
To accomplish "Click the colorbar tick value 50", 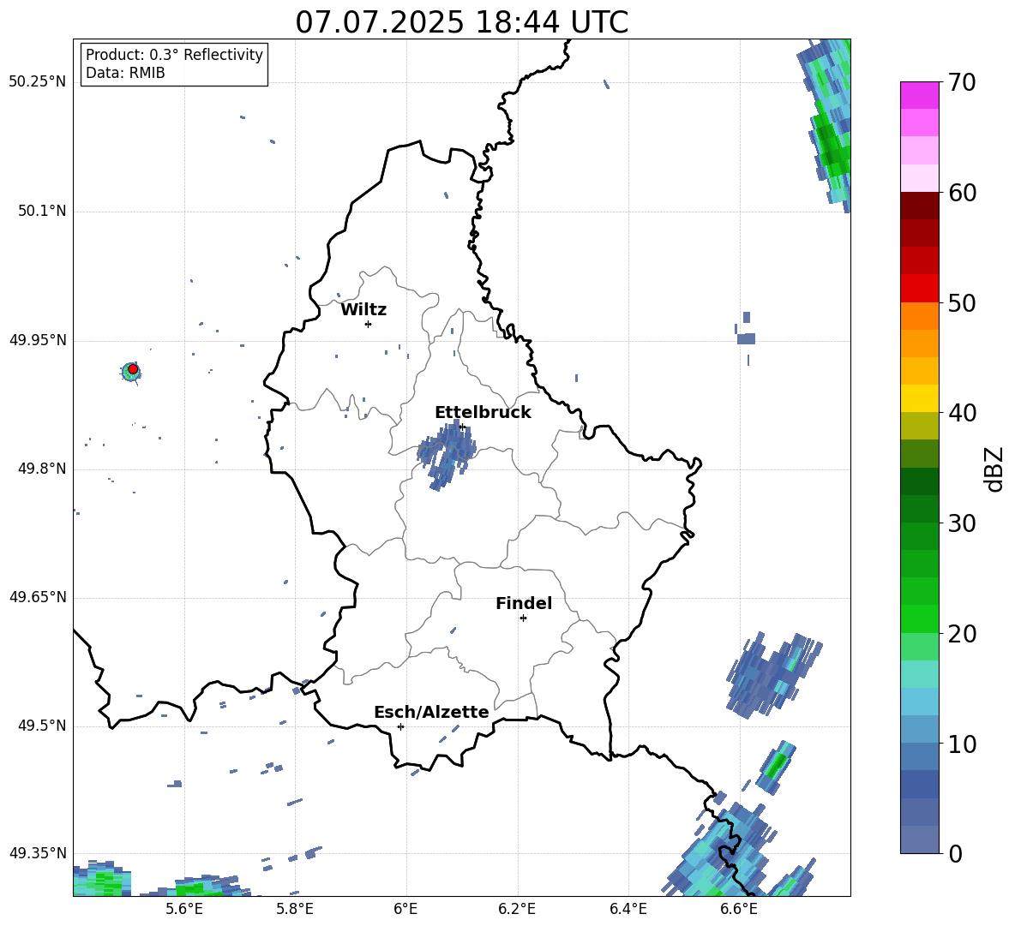I will [962, 303].
